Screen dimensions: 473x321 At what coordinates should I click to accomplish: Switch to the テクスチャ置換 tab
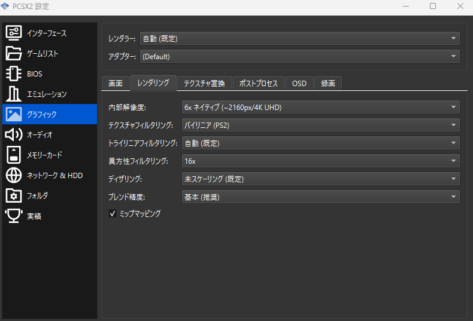tap(204, 84)
